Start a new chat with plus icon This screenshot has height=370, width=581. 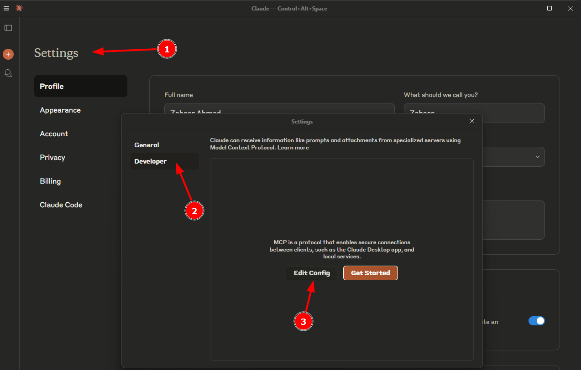click(8, 54)
